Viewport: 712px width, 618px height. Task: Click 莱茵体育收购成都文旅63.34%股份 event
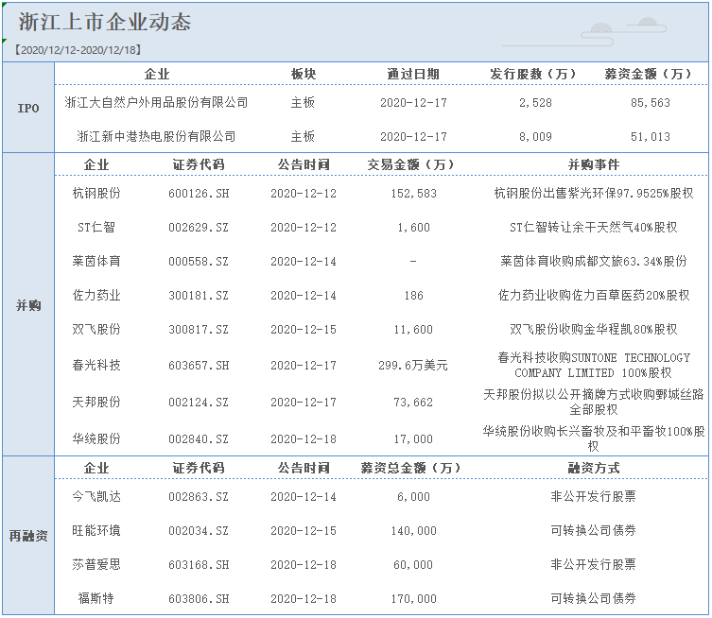tap(594, 261)
